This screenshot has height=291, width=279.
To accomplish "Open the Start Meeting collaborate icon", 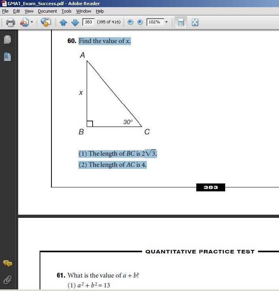I will click(25, 22).
